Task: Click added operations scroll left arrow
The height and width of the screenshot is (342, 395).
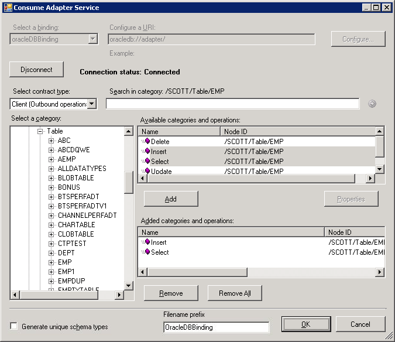Action: 143,272
